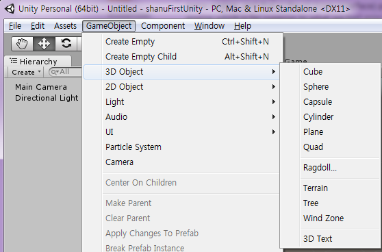Create a Capsule
Viewport: 382px width, 252px height.
331,102
